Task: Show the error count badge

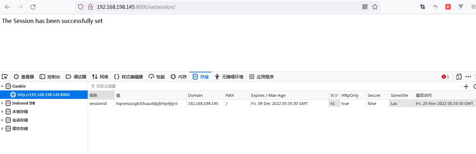Action: 446,77
